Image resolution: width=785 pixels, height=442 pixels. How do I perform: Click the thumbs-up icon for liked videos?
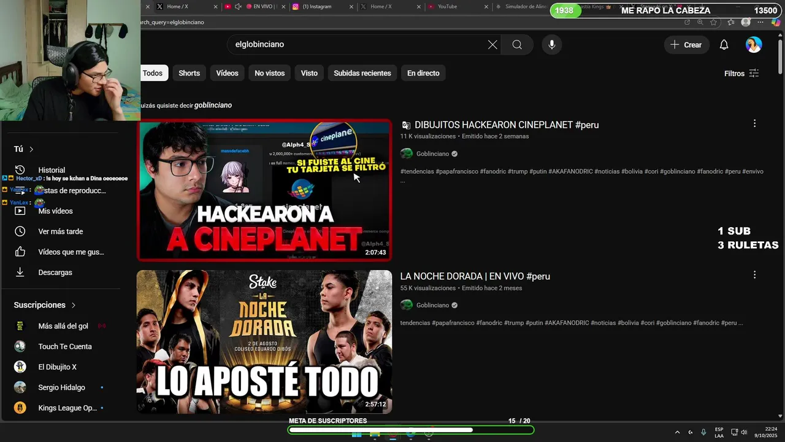[x=20, y=252]
